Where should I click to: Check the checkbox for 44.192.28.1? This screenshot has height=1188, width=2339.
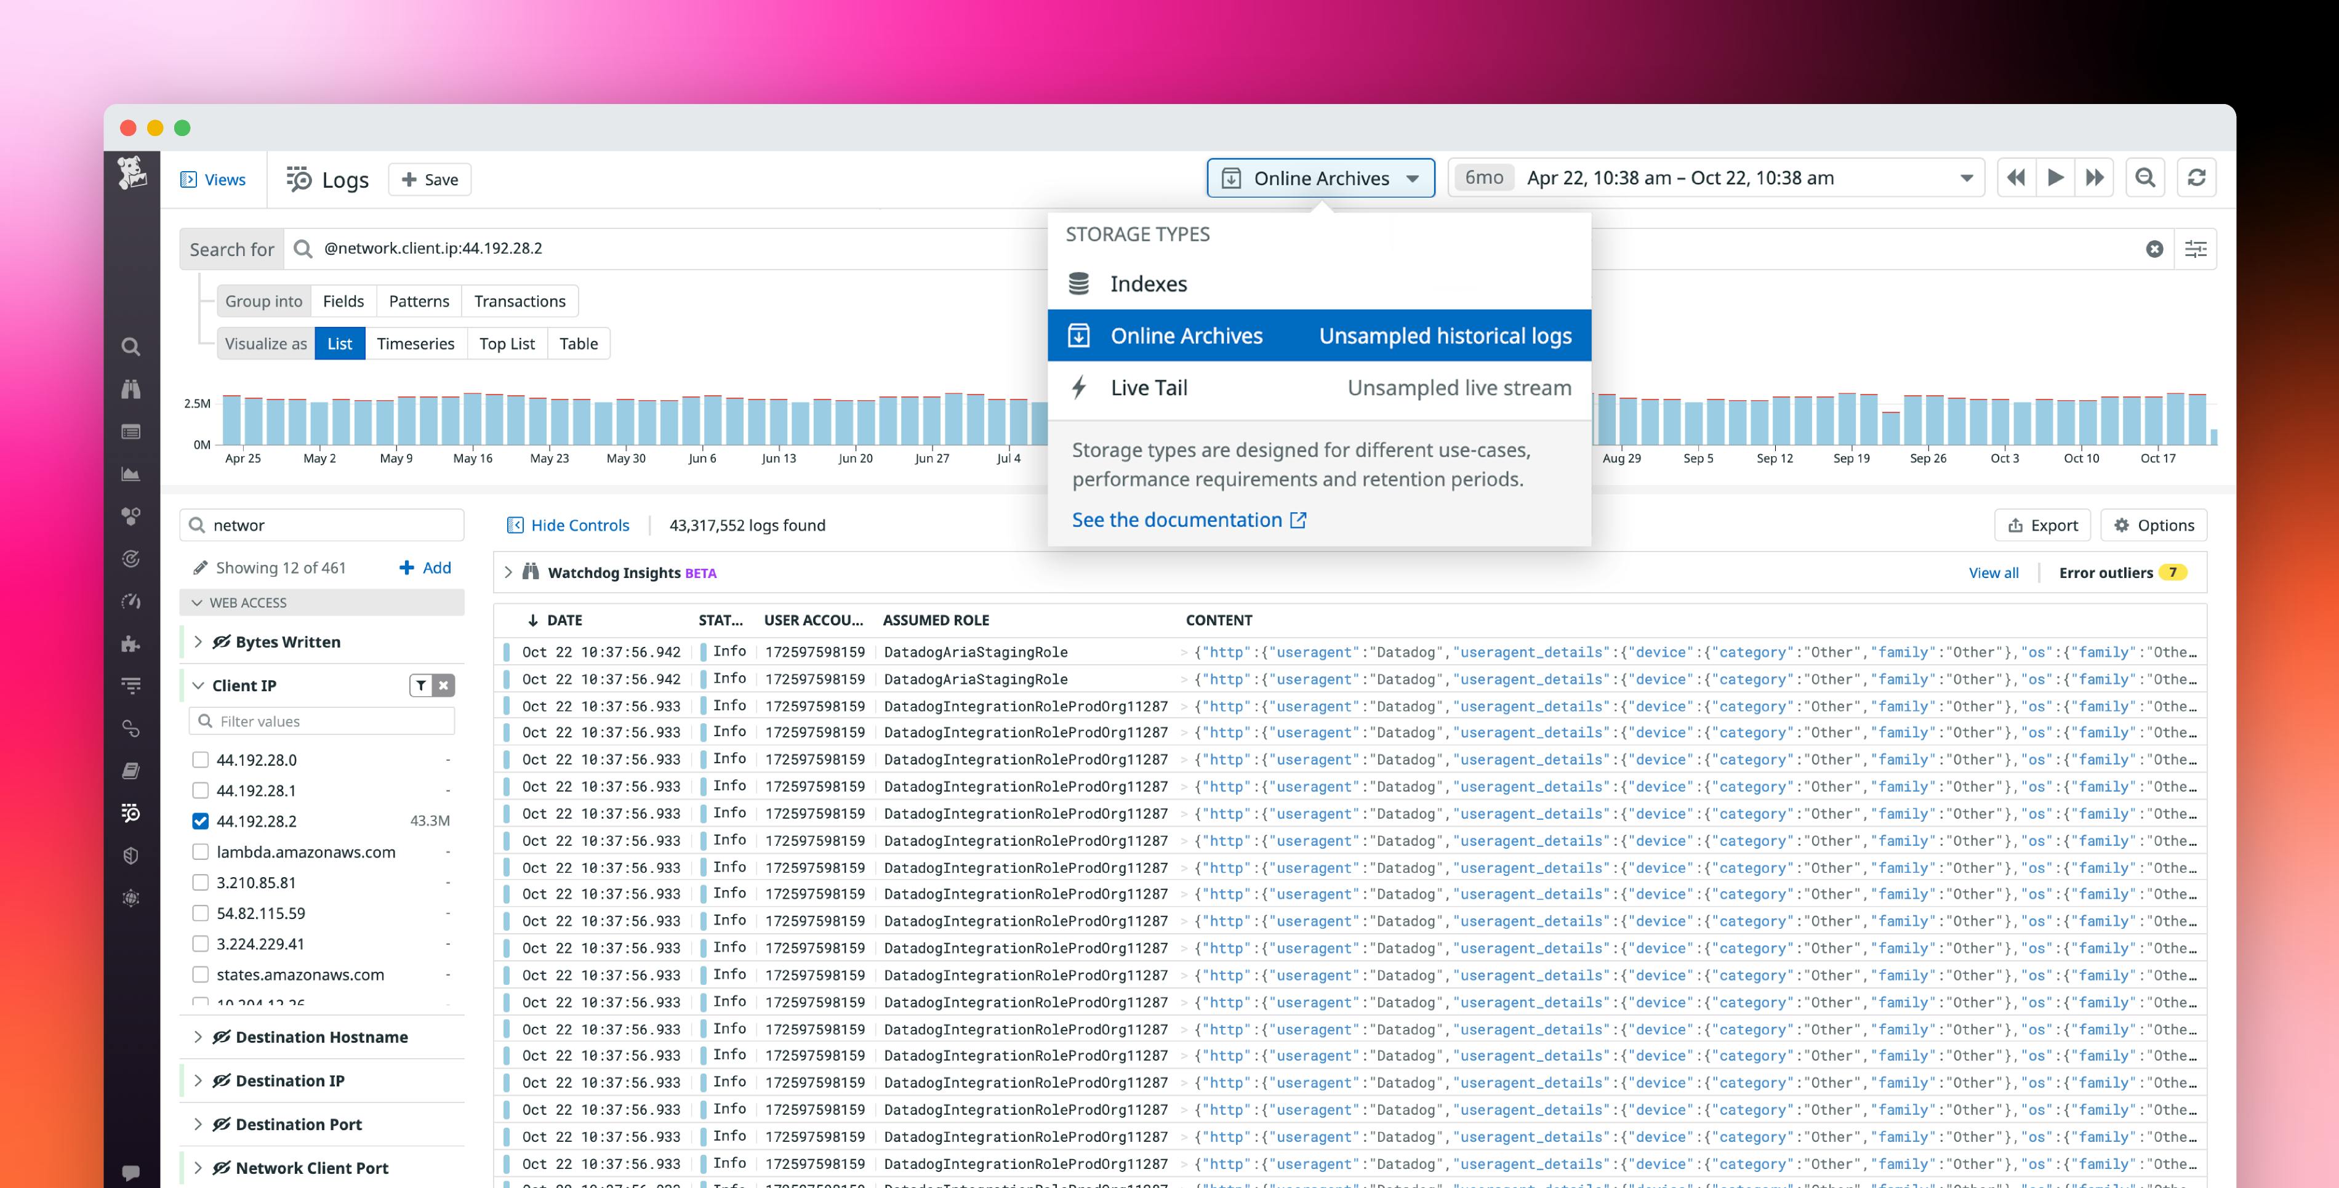201,790
